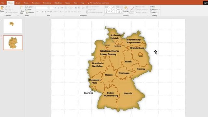Switch to the Animations tab
Image resolution: width=208 pixels, height=117 pixels.
pyautogui.click(x=47, y=3)
